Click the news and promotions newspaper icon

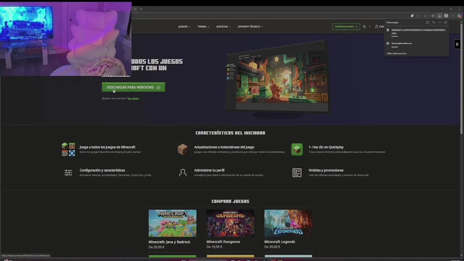pyautogui.click(x=297, y=173)
